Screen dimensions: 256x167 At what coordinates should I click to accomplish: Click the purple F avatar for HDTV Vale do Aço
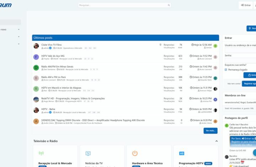click(x=36, y=57)
